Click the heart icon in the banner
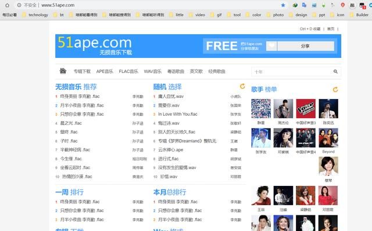Image resolution: width=372 pixels, height=231 pixels. (271, 46)
